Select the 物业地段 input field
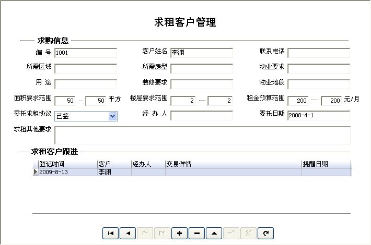The width and height of the screenshot is (371, 245). [x=319, y=84]
